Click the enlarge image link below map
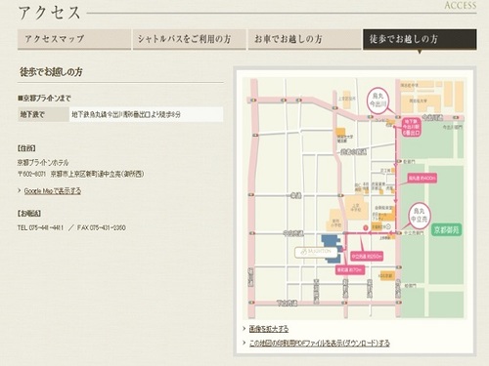489x366 pixels. click(269, 329)
